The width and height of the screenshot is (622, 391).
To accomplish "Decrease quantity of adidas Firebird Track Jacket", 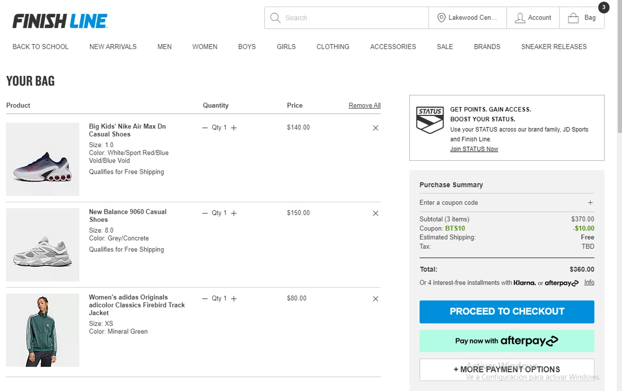I will click(205, 299).
